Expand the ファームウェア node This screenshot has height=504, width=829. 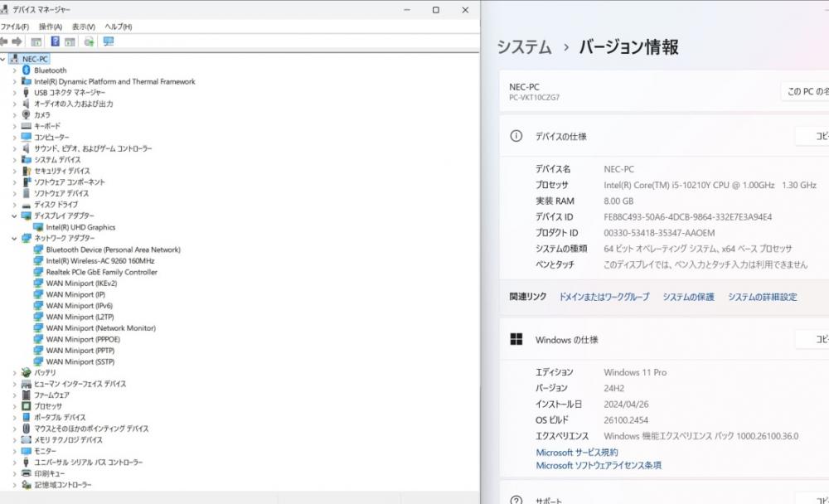[14, 395]
